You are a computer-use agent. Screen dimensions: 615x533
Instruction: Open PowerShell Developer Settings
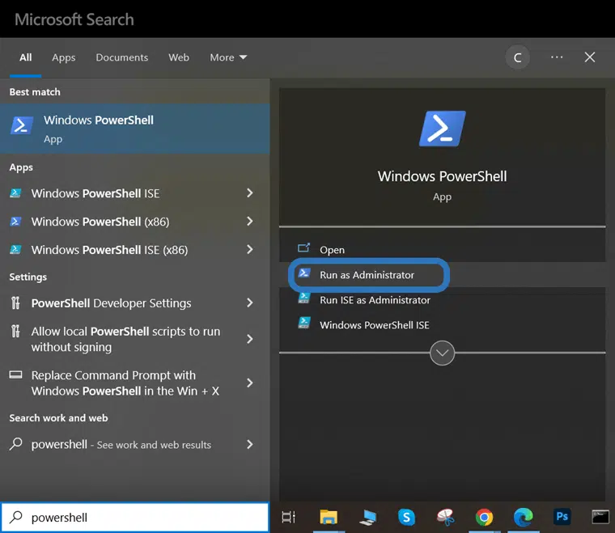coord(112,303)
